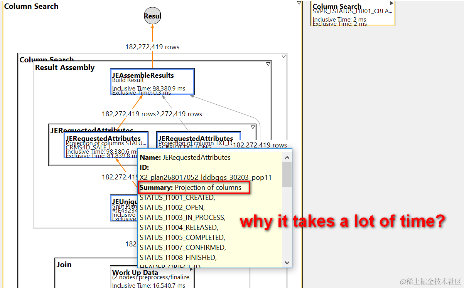Click STATUS_I1008_FINISHED in tooltip list
This screenshot has width=464, height=288.
tap(178, 258)
